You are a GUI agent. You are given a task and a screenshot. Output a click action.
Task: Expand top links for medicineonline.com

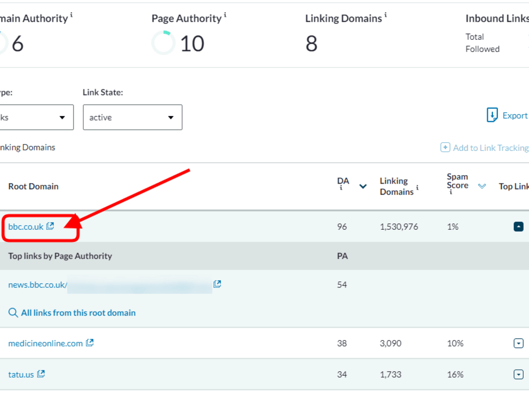click(518, 344)
